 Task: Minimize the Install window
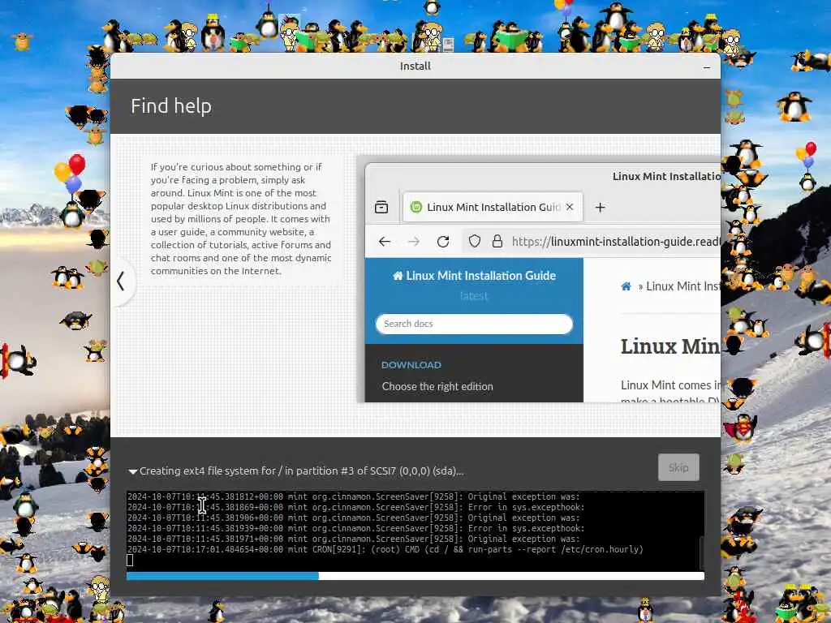click(707, 67)
